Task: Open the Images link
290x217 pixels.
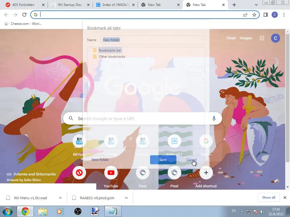Action: [x=246, y=38]
